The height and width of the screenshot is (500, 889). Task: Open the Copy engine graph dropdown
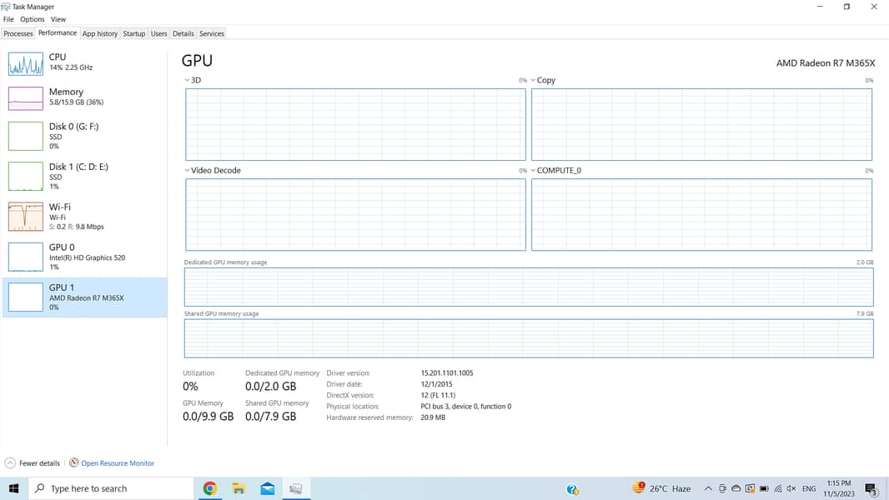tap(534, 81)
